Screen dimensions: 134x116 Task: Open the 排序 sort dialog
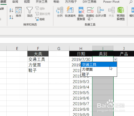coord(18,12)
